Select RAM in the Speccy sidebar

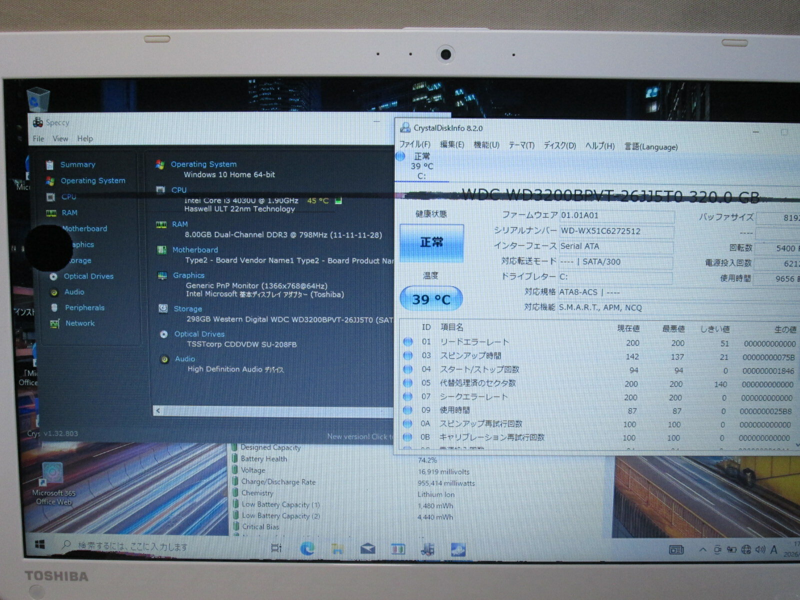click(x=69, y=212)
